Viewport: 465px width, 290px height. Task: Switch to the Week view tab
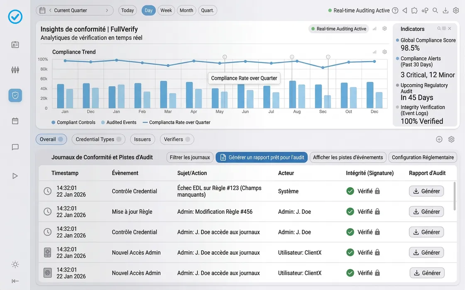(x=166, y=10)
